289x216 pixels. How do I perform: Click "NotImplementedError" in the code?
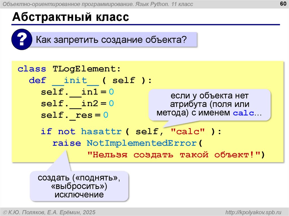point(142,143)
